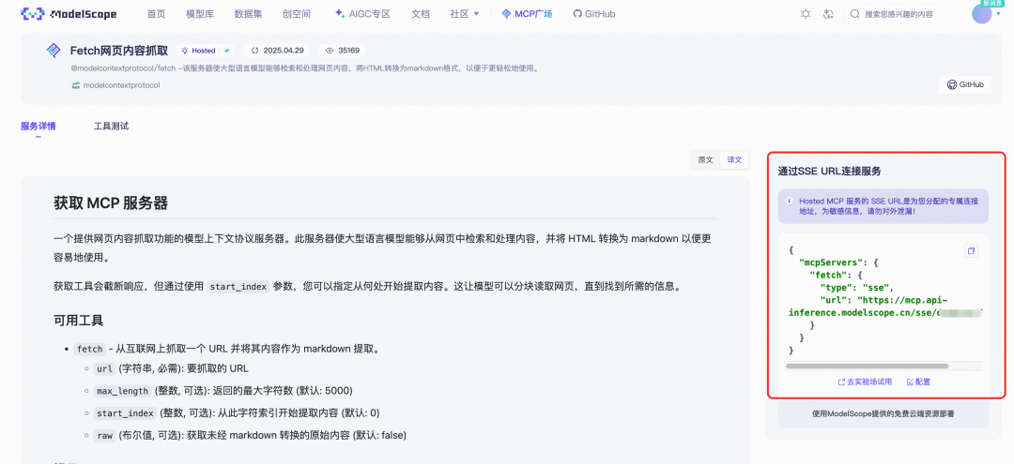
Task: Toggle the light/dark theme sun icon
Action: (x=806, y=13)
